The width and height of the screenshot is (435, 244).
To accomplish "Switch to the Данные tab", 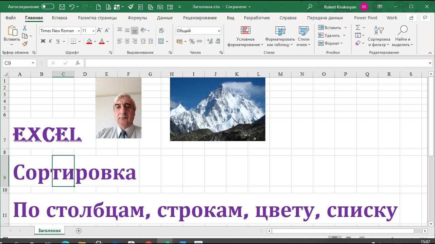I will point(165,18).
